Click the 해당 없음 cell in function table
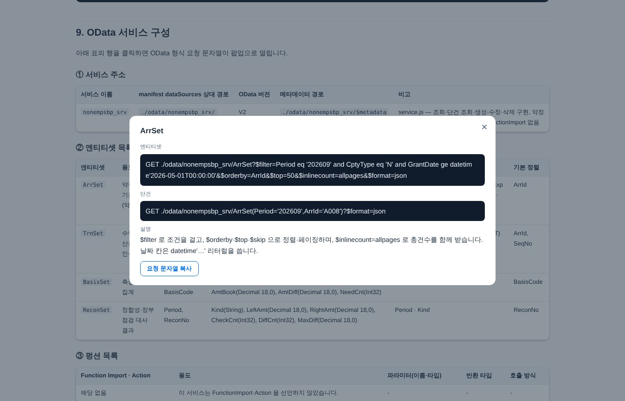 click(94, 393)
